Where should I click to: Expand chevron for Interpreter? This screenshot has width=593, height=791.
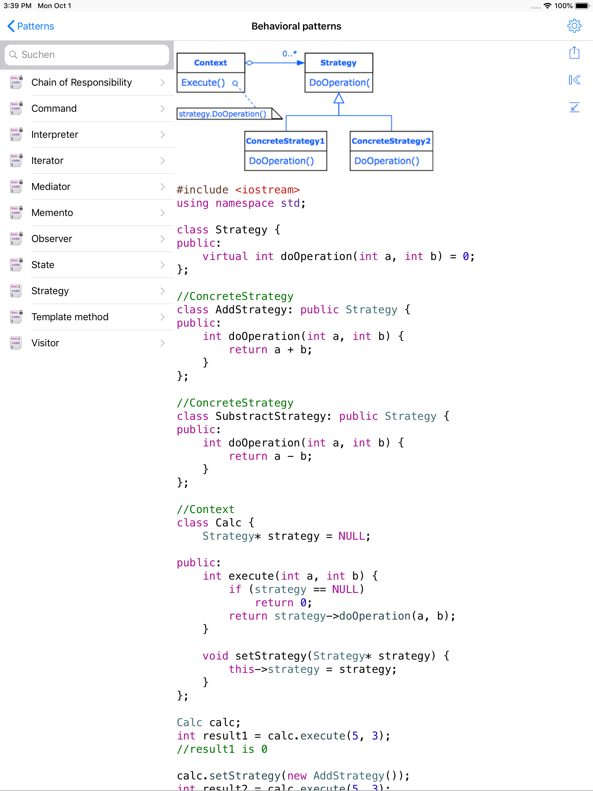pyautogui.click(x=163, y=135)
